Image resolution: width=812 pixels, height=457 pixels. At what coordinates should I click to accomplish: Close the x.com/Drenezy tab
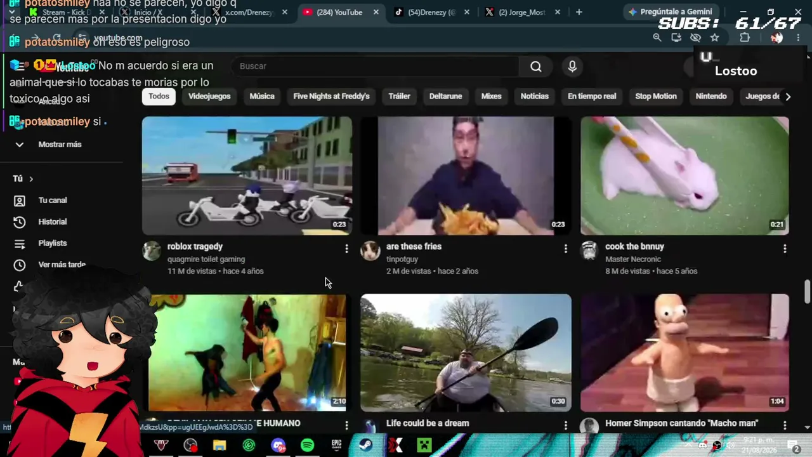coord(285,12)
